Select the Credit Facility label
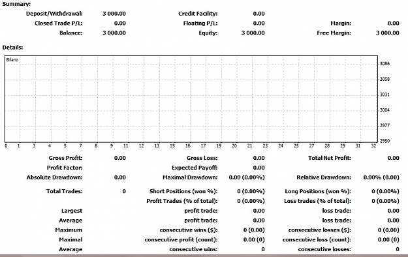Viewport: 408px width, 257px height. (x=198, y=14)
